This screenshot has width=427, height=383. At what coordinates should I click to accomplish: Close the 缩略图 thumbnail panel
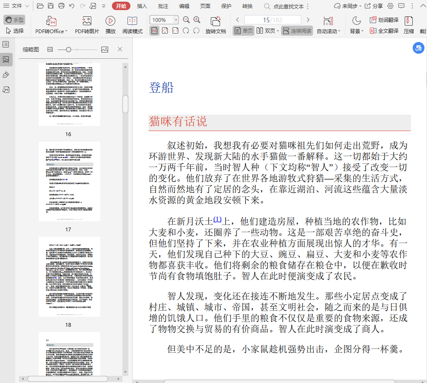tap(119, 49)
